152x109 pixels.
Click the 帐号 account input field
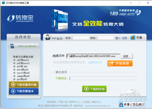click(x=81, y=38)
